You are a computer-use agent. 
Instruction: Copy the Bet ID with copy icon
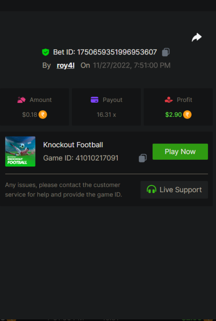pos(166,52)
